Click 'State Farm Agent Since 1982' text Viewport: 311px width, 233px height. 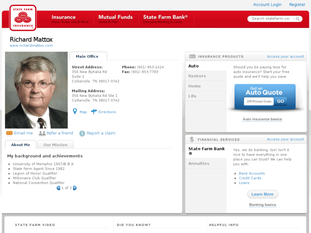click(x=39, y=169)
